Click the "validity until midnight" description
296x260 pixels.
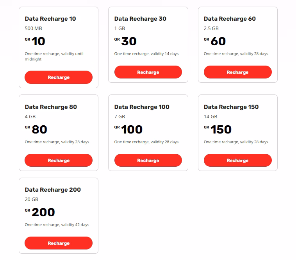[54, 57]
